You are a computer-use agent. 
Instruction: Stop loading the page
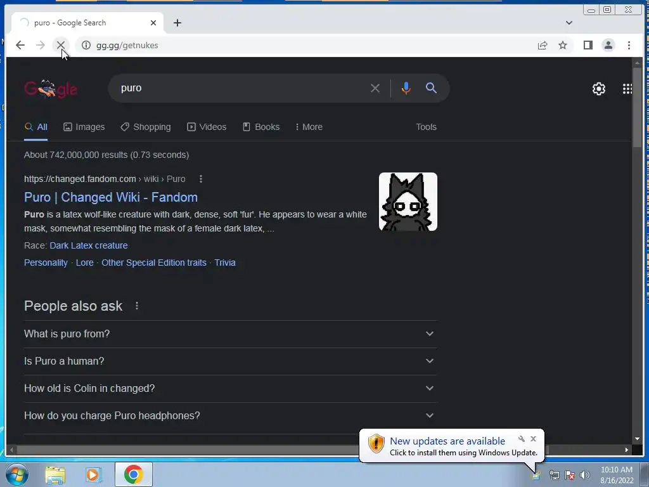point(60,45)
